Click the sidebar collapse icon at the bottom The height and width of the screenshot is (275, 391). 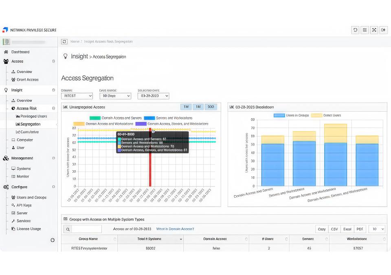(x=53, y=240)
